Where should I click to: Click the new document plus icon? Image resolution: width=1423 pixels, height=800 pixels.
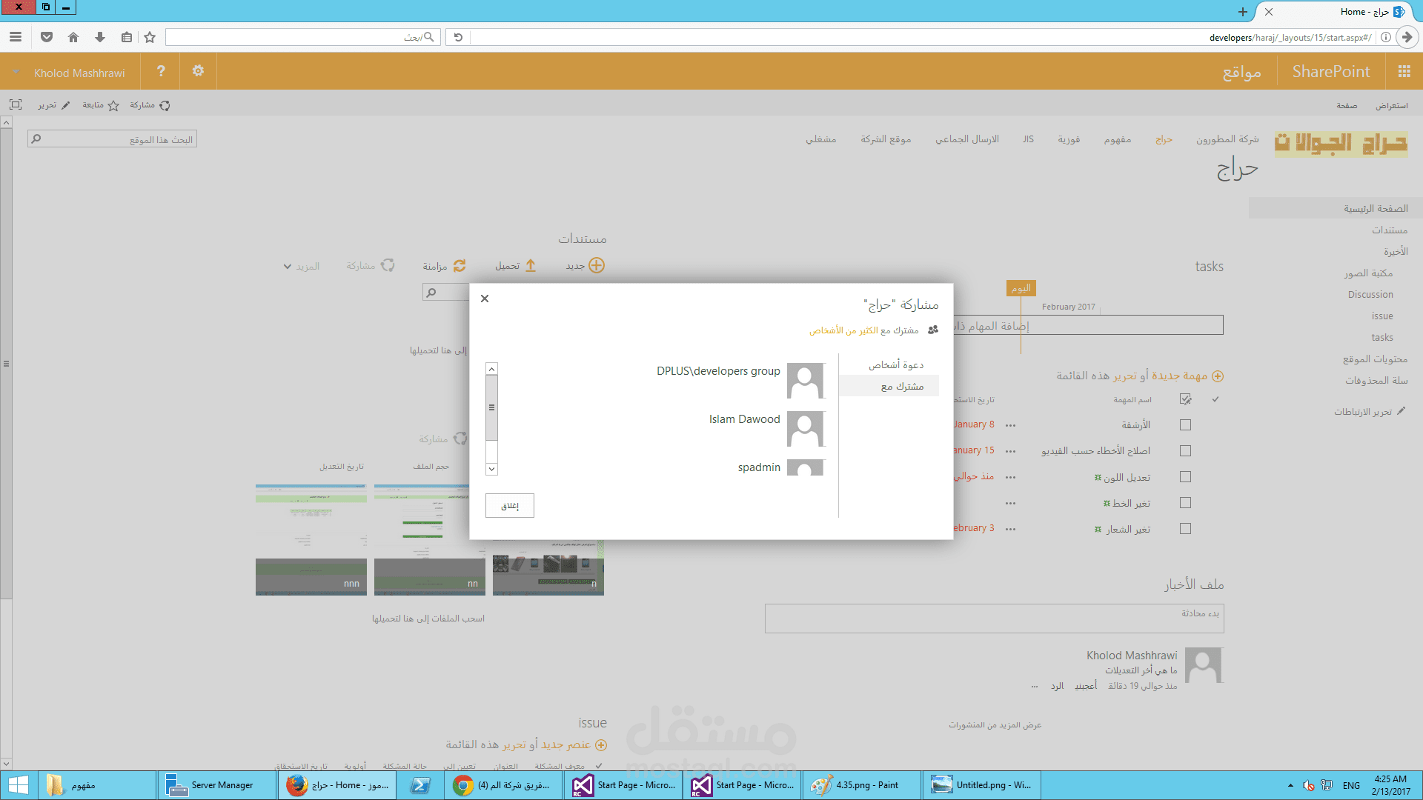(x=597, y=265)
